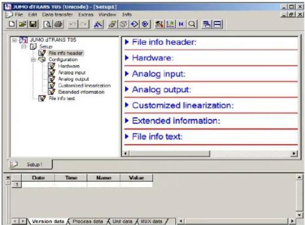Click data transfer from device icon
The height and width of the screenshot is (225, 305).
(x=123, y=24)
